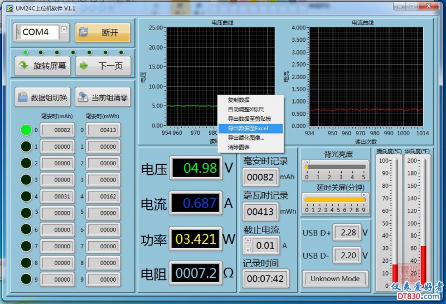This screenshot has width=446, height=304.
Task: Clear current group with 当前组清零
Action: pyautogui.click(x=103, y=97)
